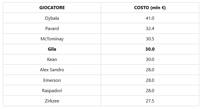Select the Emerson player cell
The image size is (202, 109).
(x=52, y=80)
